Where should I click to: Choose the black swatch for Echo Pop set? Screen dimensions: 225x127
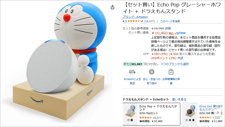pos(132,120)
